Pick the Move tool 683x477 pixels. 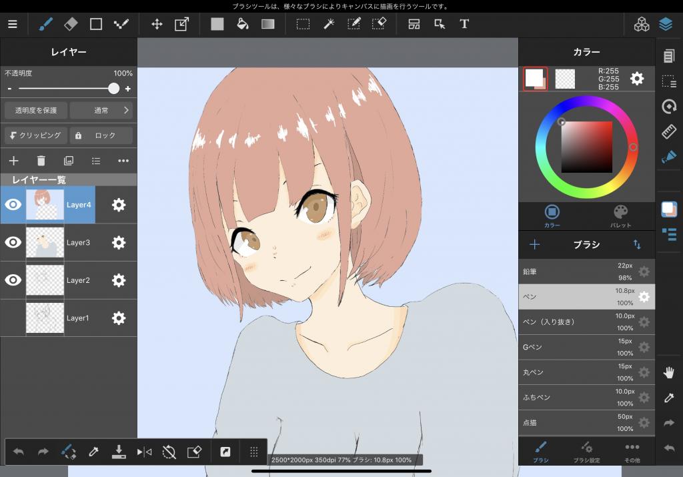pos(157,24)
